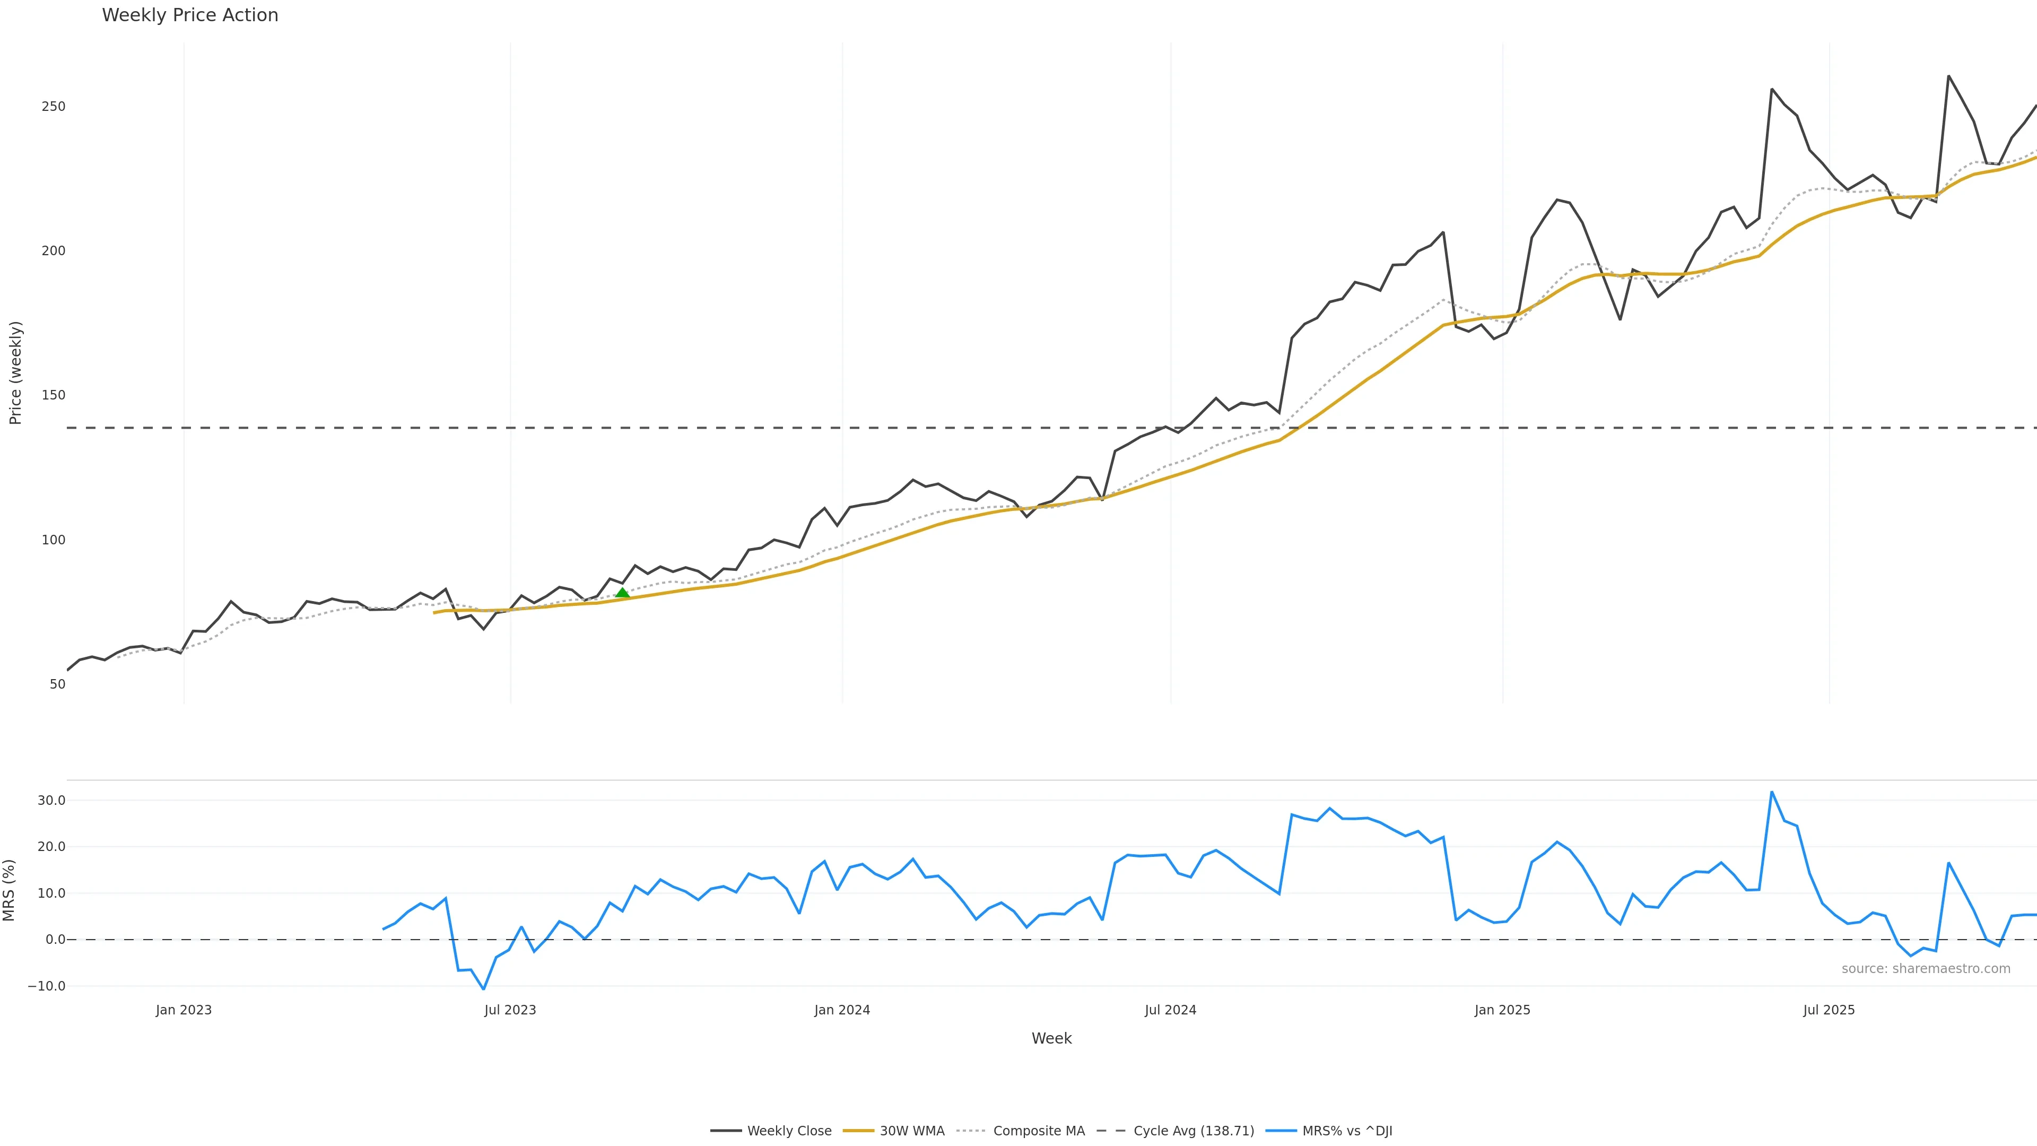The height and width of the screenshot is (1146, 2037).
Task: Hide the MRS% vs ^DJI series label
Action: (1347, 1131)
